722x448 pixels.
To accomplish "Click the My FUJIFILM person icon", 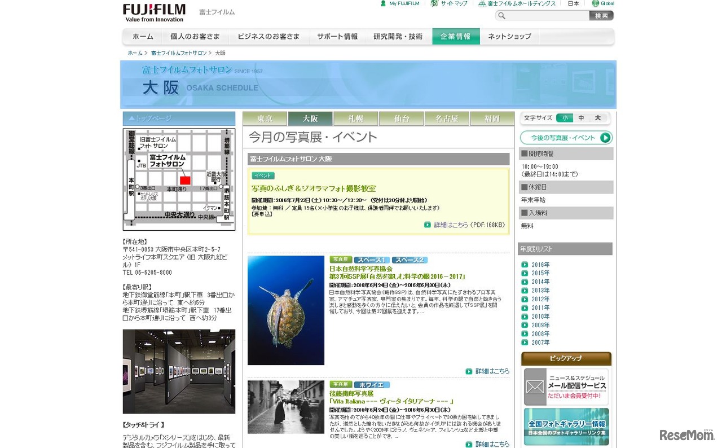I will click(x=383, y=3).
